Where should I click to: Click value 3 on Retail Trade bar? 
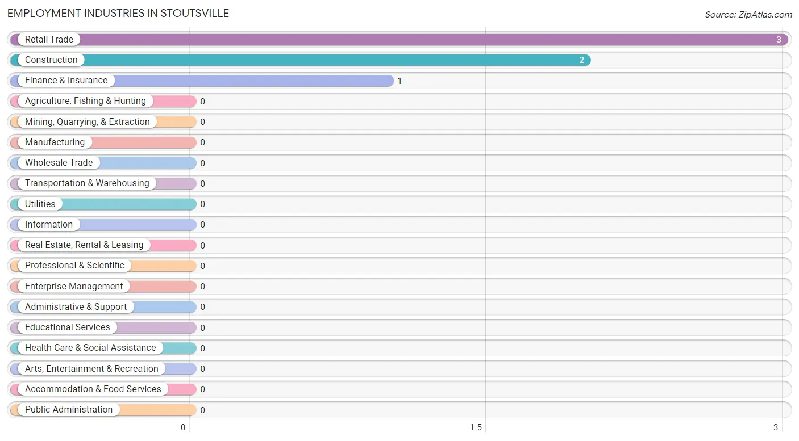tap(779, 40)
